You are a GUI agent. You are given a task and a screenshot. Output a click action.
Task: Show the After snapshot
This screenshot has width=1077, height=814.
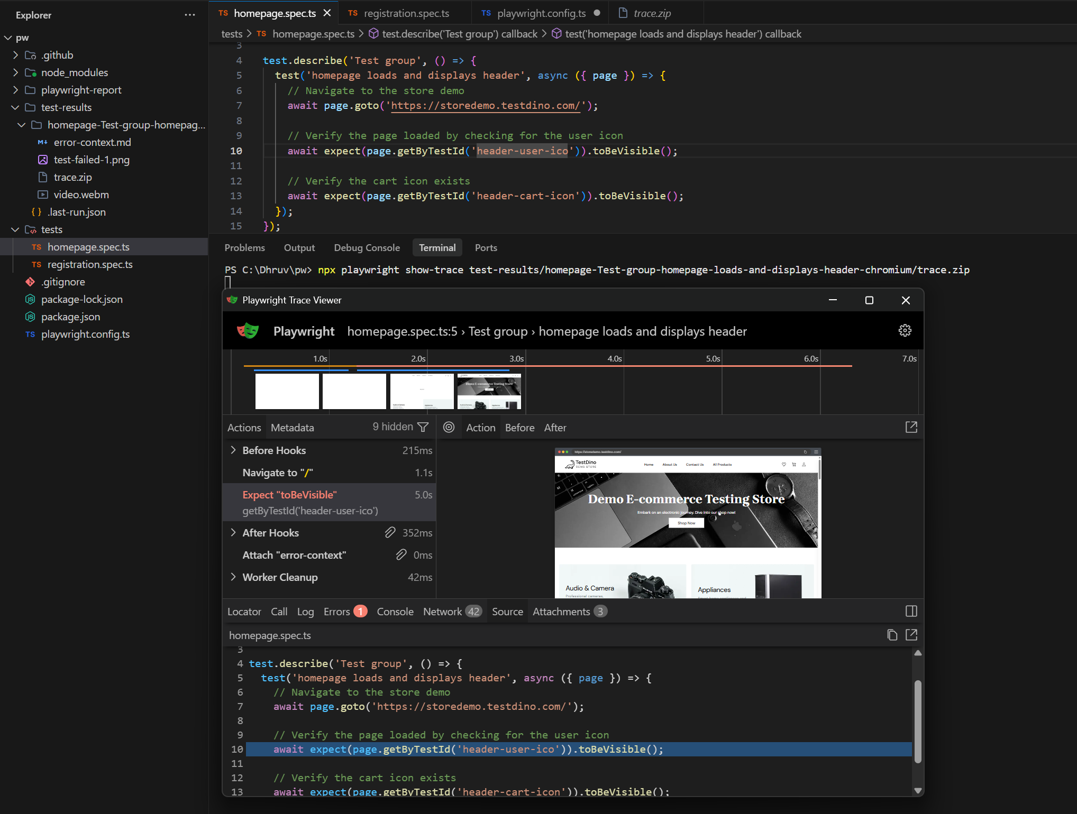click(x=555, y=428)
